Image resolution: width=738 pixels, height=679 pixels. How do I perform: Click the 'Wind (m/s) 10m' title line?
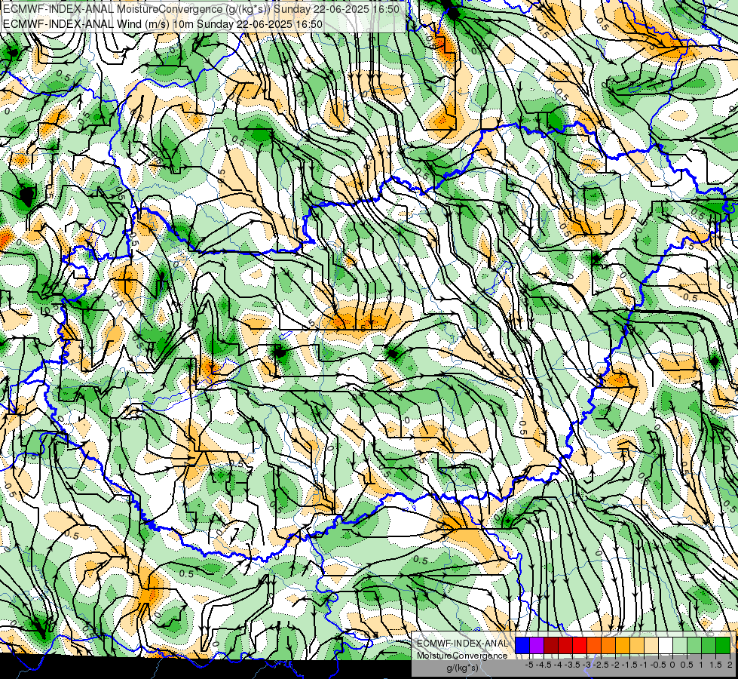pos(163,24)
